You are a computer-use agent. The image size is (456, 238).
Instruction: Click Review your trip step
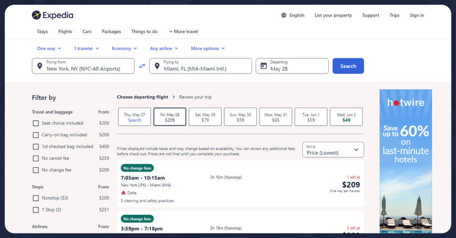[195, 97]
